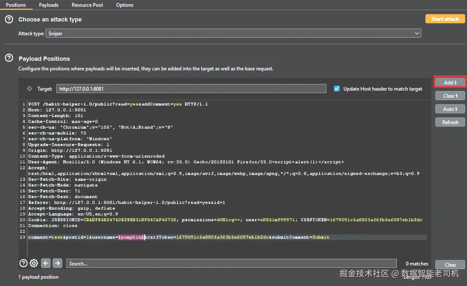Switch to the Payloads tab
Viewport: 467px width, 286px height.
tap(49, 5)
